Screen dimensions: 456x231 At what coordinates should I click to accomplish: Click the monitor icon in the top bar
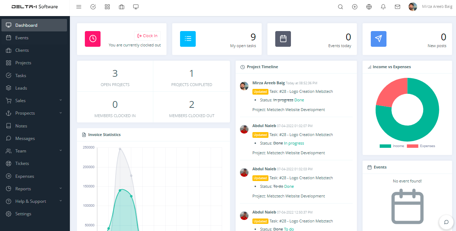pyautogui.click(x=136, y=7)
